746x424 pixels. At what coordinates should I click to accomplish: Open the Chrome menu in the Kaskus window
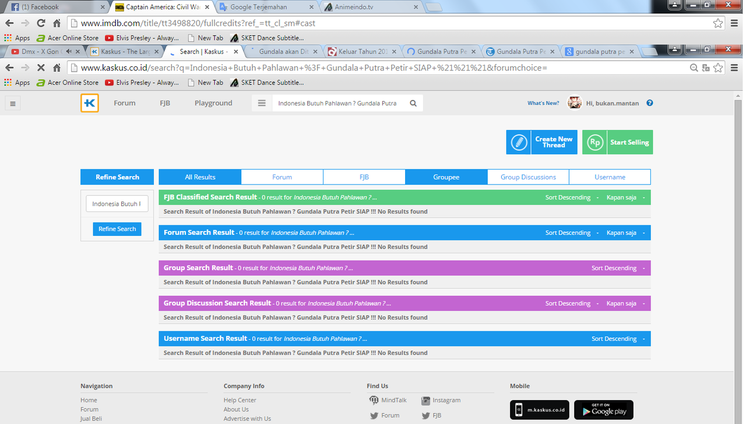734,68
